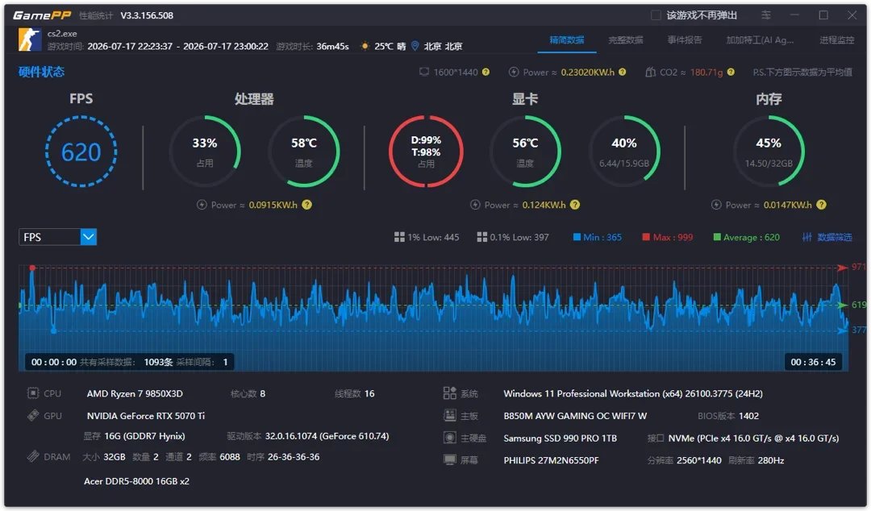Open the 进程监控 tab
This screenshot has width=871, height=511.
click(836, 40)
